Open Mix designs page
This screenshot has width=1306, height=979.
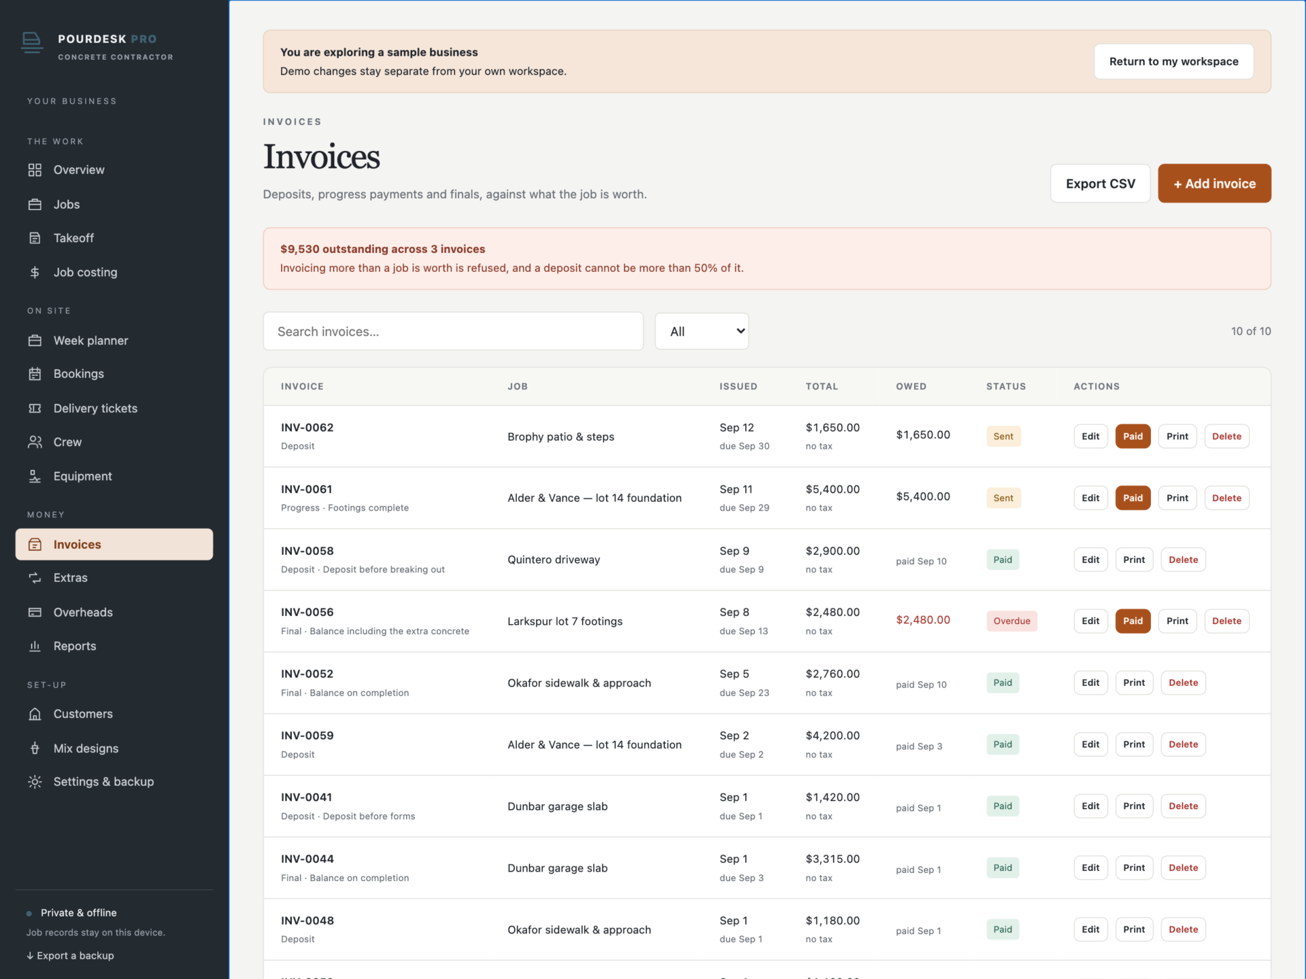tap(114, 748)
